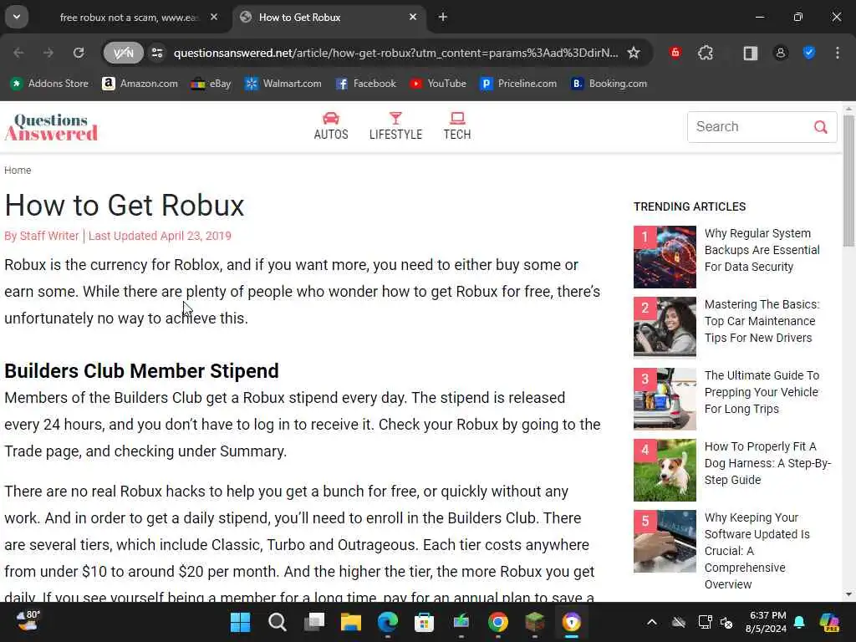Image resolution: width=856 pixels, height=642 pixels.
Task: Open the AUTOS category
Action: (331, 127)
